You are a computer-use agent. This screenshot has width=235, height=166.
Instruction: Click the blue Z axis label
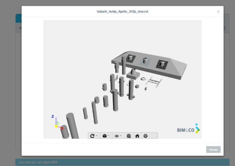click(53, 116)
